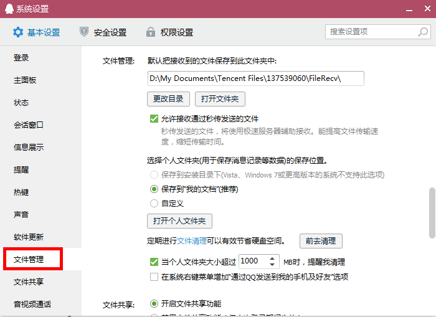Screen dimensions: 436x317
Task: Click the FileRecv folder path field
Action: [x=255, y=78]
